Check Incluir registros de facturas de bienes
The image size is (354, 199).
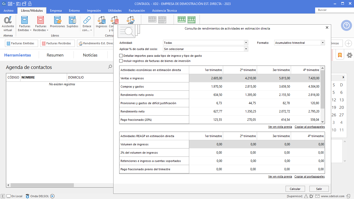pos(121,61)
